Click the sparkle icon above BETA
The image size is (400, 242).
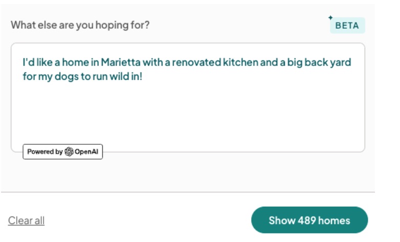pyautogui.click(x=330, y=17)
